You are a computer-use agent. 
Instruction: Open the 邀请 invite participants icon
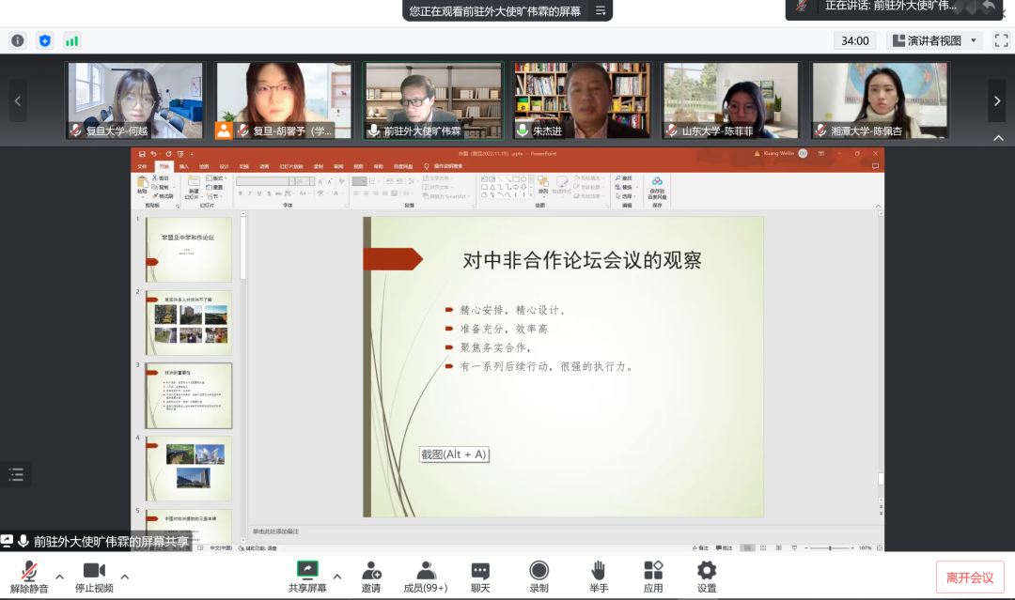click(371, 571)
